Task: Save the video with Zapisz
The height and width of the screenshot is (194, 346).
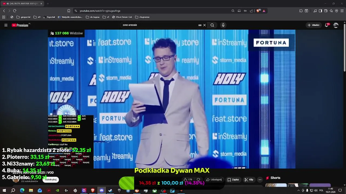Action: tap(233, 179)
